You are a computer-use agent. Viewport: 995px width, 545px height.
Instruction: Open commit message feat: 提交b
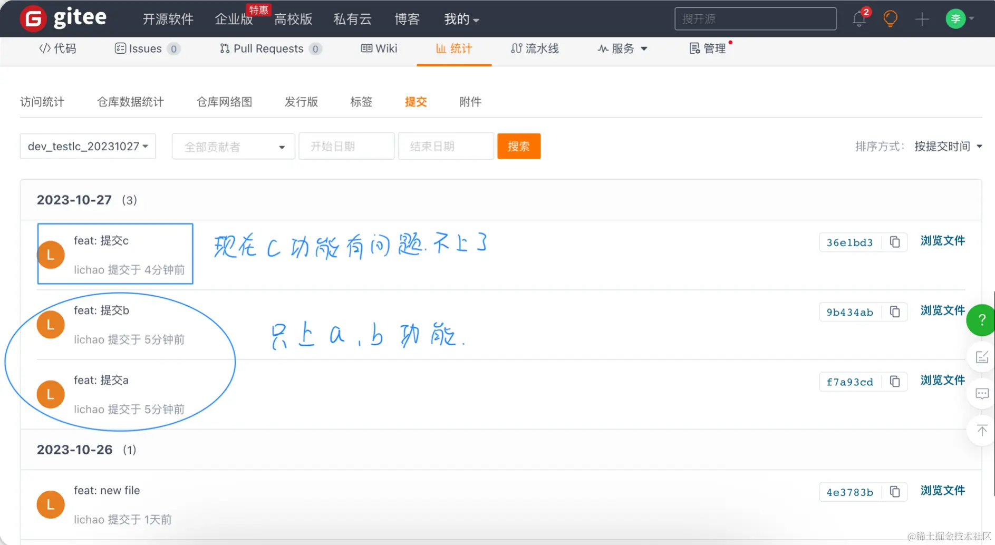[x=102, y=310]
